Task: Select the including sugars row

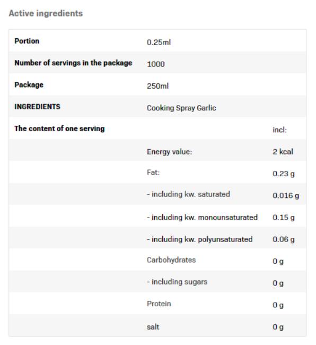Action: tap(157, 282)
